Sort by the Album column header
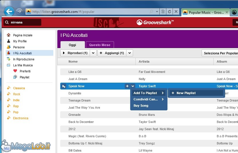The image size is (238, 153). click(x=226, y=61)
